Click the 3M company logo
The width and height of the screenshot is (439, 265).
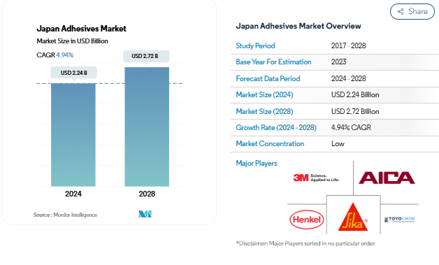coord(316,178)
